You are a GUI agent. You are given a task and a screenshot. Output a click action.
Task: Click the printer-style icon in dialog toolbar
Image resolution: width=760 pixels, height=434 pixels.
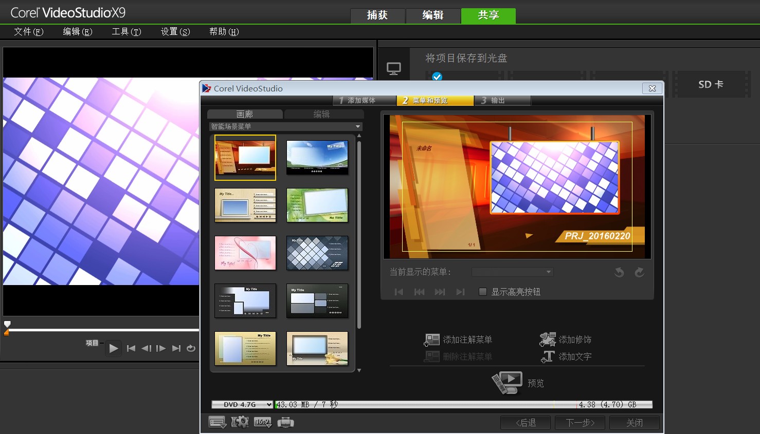click(x=285, y=423)
